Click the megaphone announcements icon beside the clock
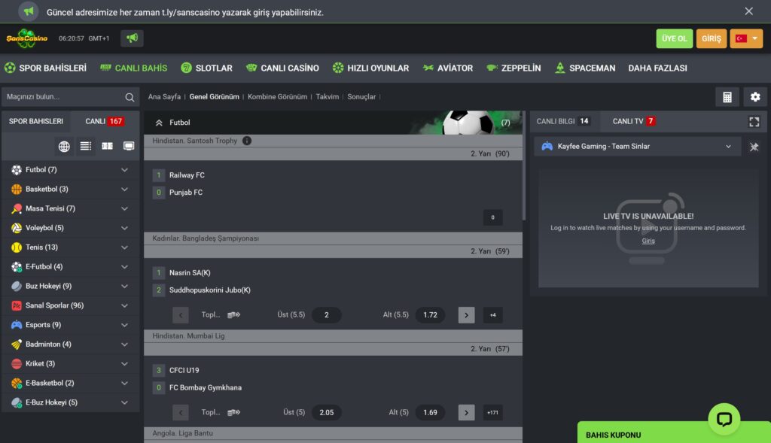This screenshot has height=443, width=771. (x=132, y=38)
